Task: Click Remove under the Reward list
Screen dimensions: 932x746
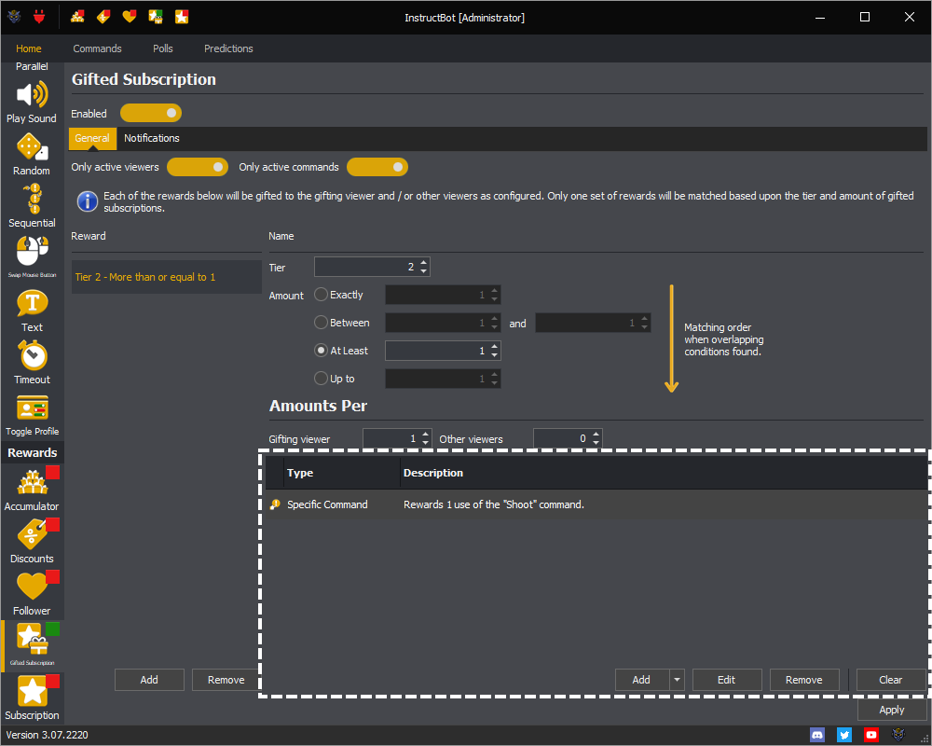Action: [x=226, y=680]
